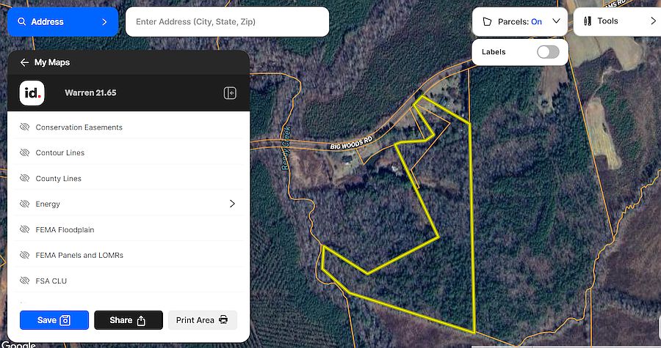Open the Parcels dropdown chevron

(x=556, y=21)
